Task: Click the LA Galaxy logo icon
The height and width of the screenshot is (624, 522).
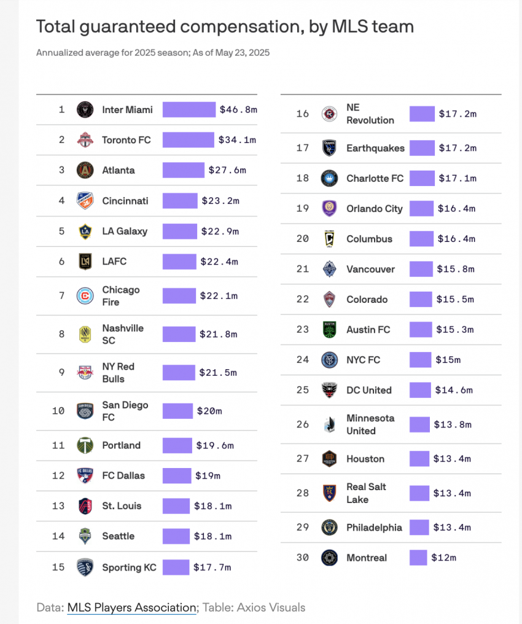Action: point(84,232)
